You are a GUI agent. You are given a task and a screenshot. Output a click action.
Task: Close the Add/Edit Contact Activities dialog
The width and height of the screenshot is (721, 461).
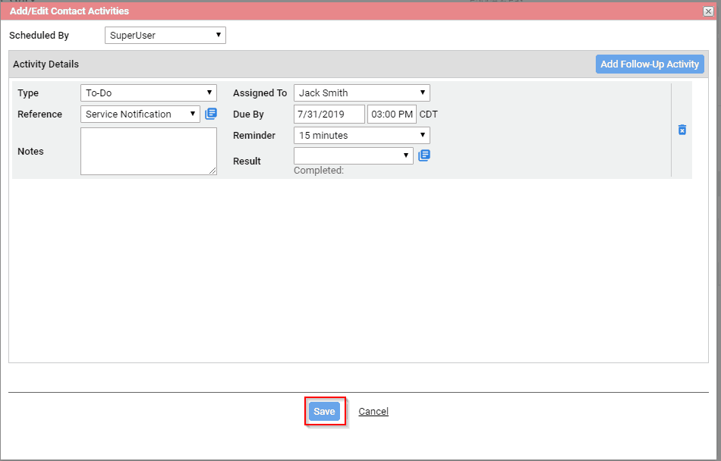point(708,11)
